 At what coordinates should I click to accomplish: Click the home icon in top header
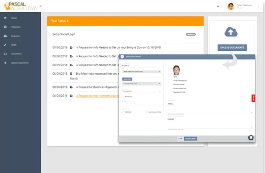[218, 6]
